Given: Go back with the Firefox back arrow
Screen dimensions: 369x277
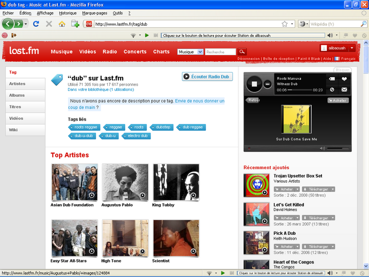Looking at the screenshot, I should (x=8, y=24).
